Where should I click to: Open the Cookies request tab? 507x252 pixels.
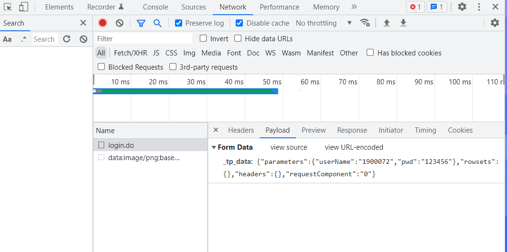pos(461,130)
